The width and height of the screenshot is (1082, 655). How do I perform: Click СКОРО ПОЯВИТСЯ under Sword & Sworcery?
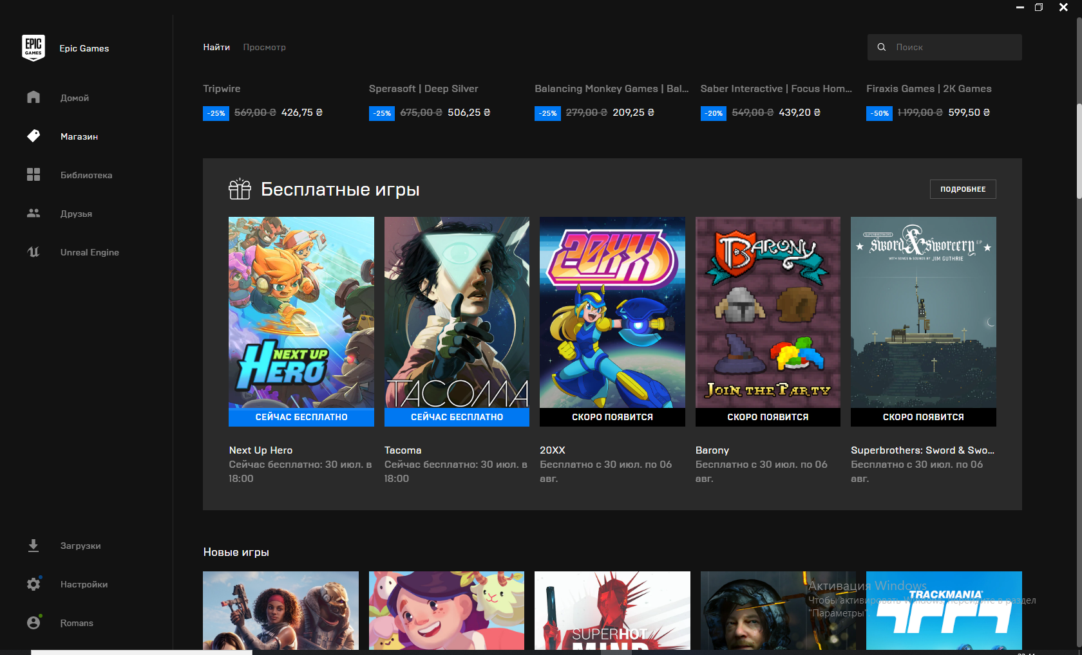924,417
